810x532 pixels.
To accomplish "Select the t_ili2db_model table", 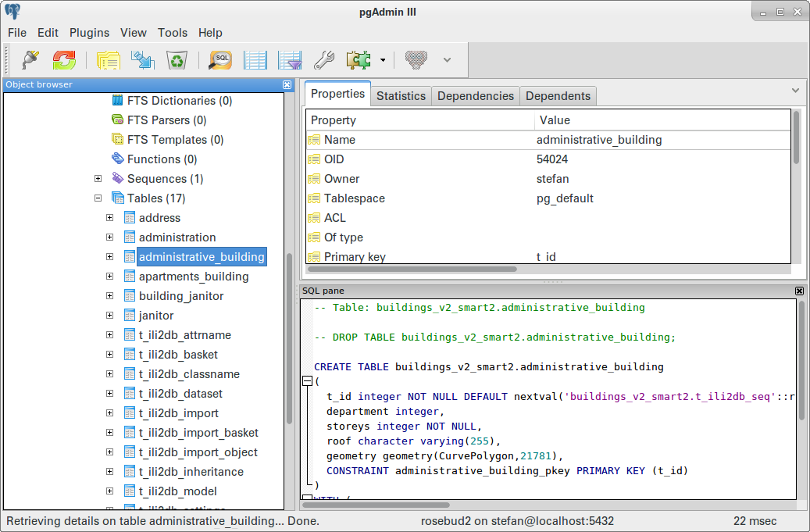I will (178, 491).
